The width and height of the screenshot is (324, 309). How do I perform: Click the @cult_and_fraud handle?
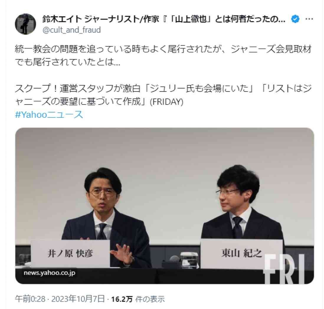71,30
